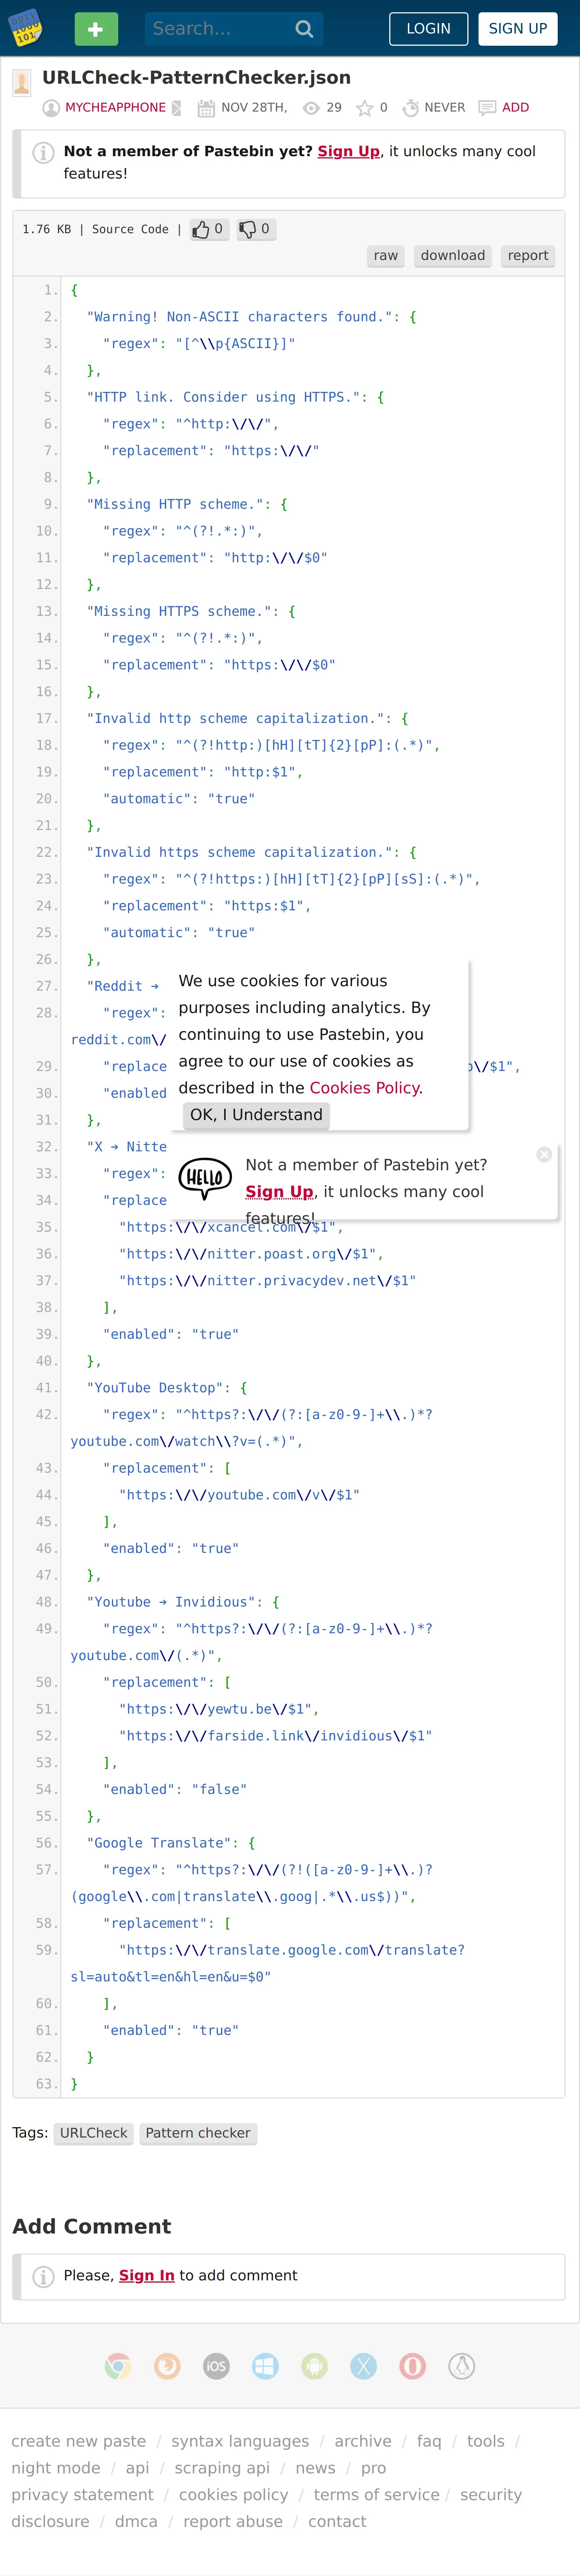Open the Cookies Policy link in popup
Image resolution: width=580 pixels, height=2576 pixels.
(365, 1088)
